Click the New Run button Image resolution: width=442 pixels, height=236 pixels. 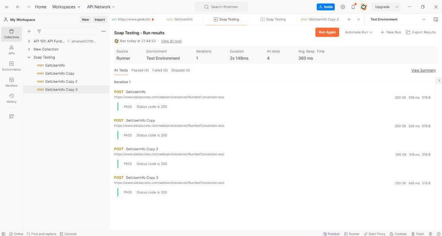point(391,32)
